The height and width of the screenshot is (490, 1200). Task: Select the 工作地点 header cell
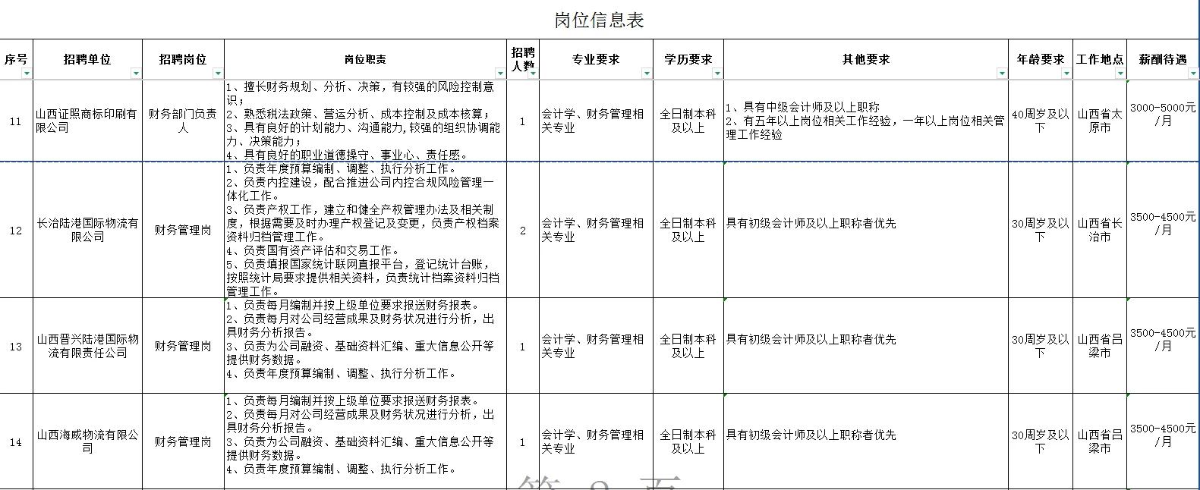click(1100, 59)
